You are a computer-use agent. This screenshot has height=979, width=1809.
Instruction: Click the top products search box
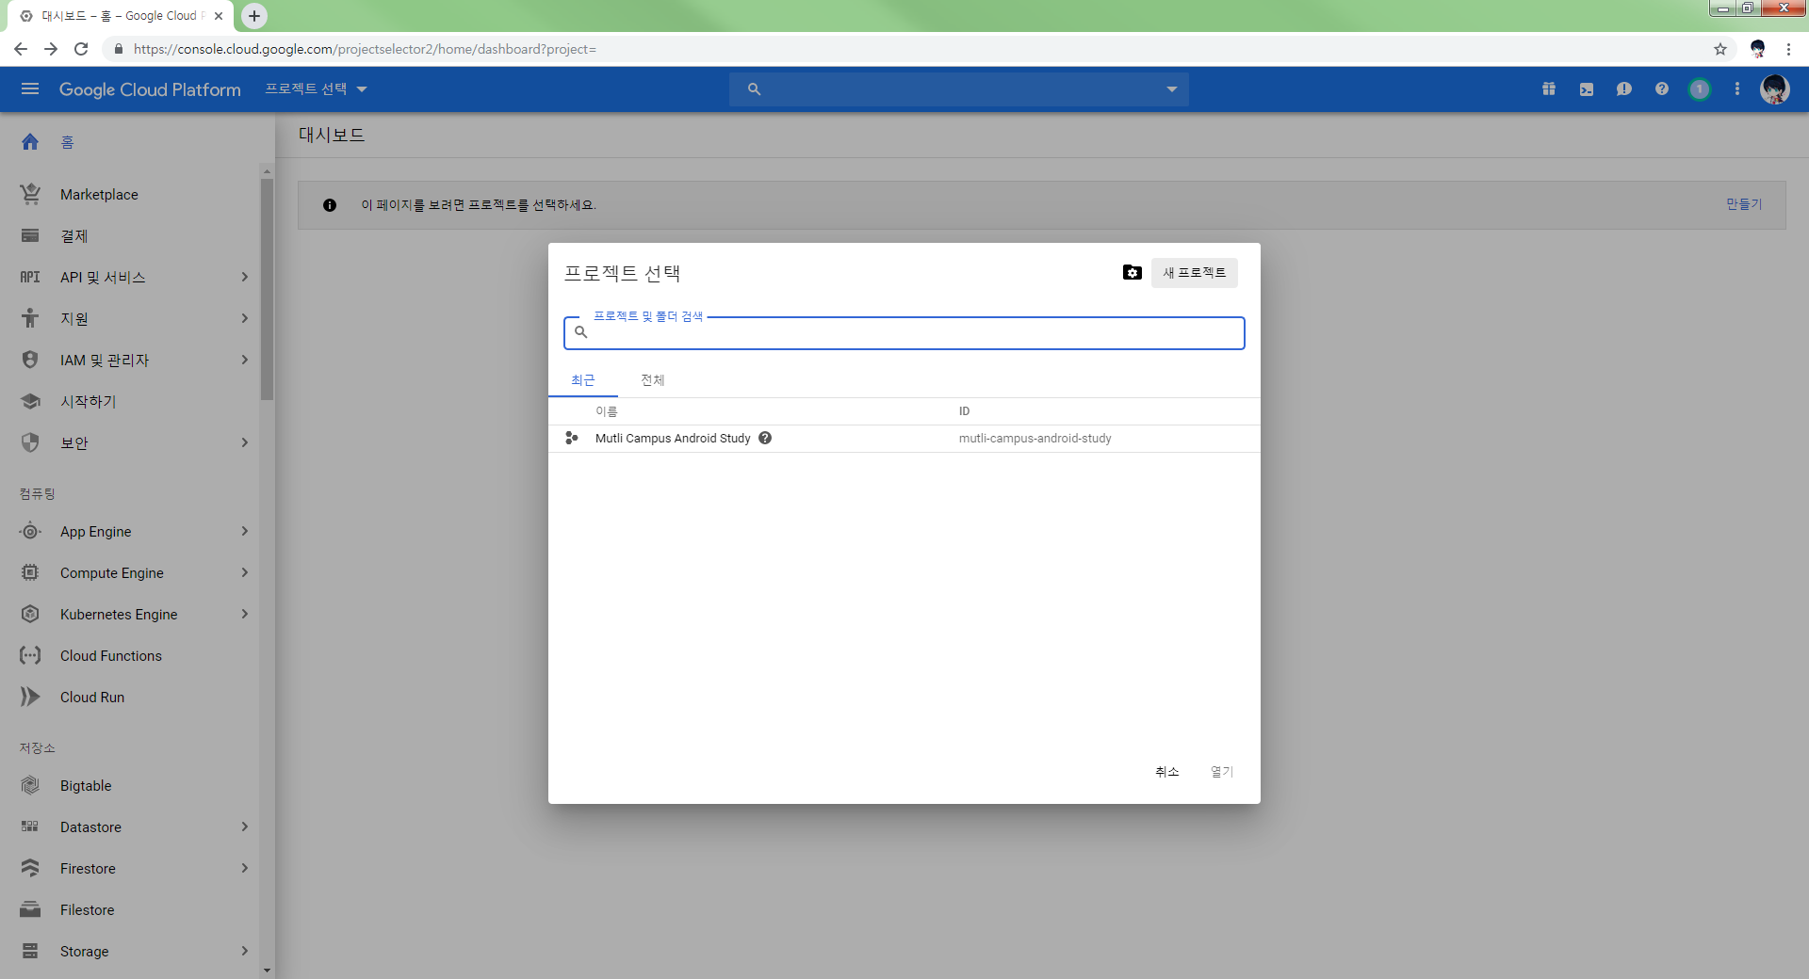coord(959,88)
